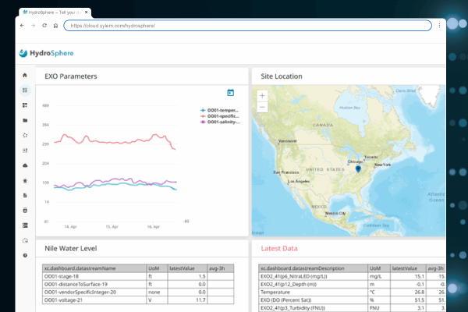Open the calendar date picker on EXO chart
468x312 pixels.
tap(230, 93)
